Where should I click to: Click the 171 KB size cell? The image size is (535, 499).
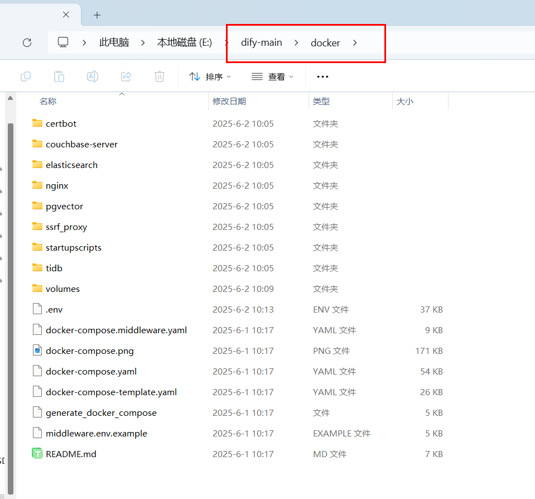(429, 351)
